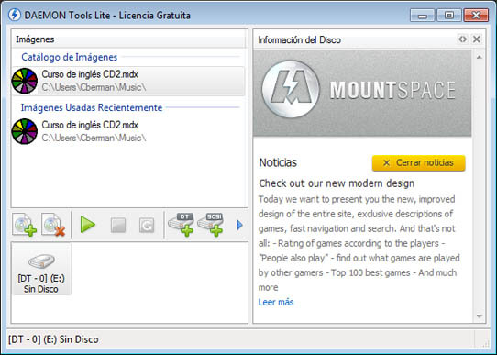Click the Catálogo de Imágenes heading

click(70, 57)
